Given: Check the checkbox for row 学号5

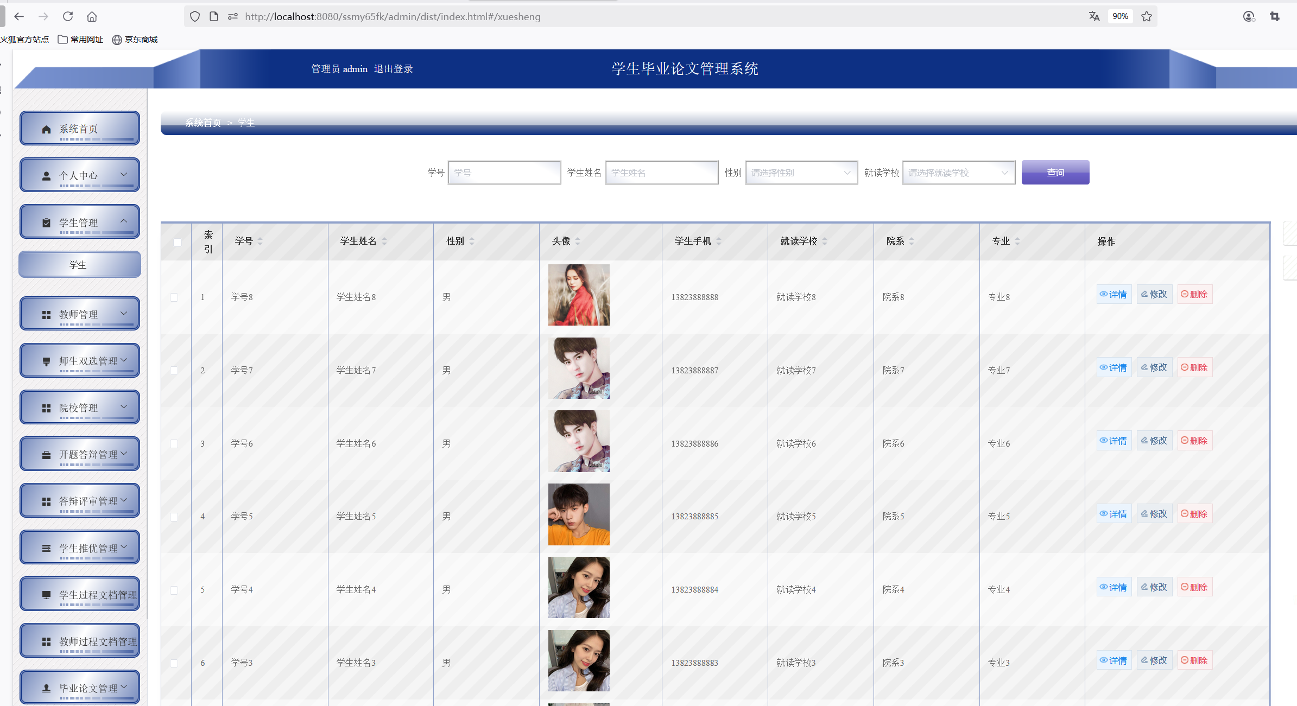Looking at the screenshot, I should [x=174, y=517].
